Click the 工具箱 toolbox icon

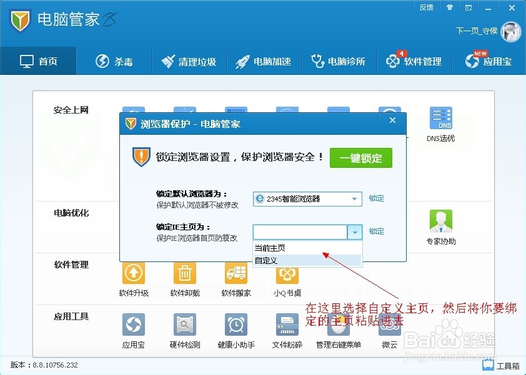[x=501, y=366]
